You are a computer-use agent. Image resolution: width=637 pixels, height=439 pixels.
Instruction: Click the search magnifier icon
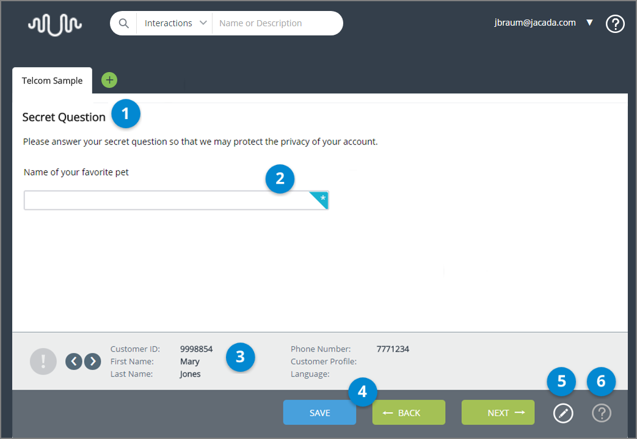click(x=124, y=23)
